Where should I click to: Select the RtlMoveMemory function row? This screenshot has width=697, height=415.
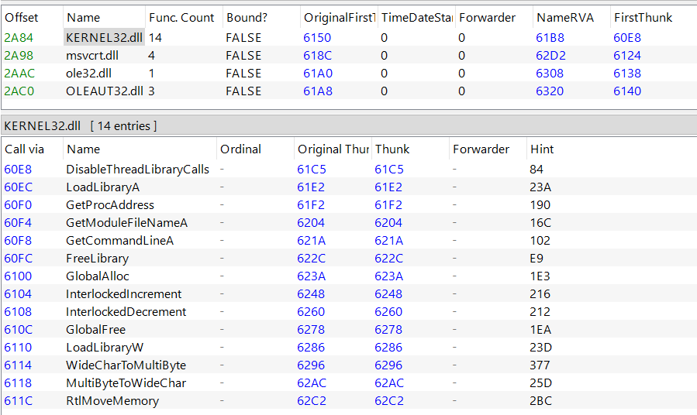349,400
